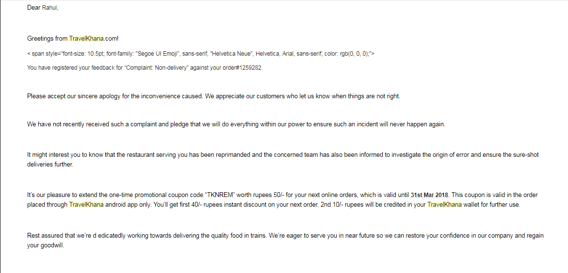Click highlighted TravelKhana before the word "wallet"
Viewport: 568px width, 273px height.
[x=444, y=204]
